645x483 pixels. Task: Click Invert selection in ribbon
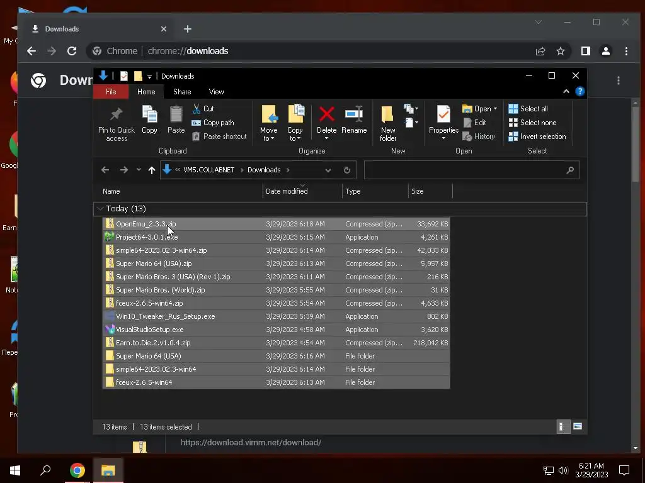click(x=537, y=136)
